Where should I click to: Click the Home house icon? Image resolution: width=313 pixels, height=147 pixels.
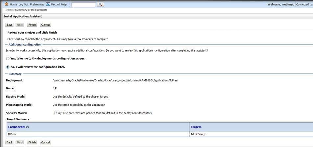(6, 4)
